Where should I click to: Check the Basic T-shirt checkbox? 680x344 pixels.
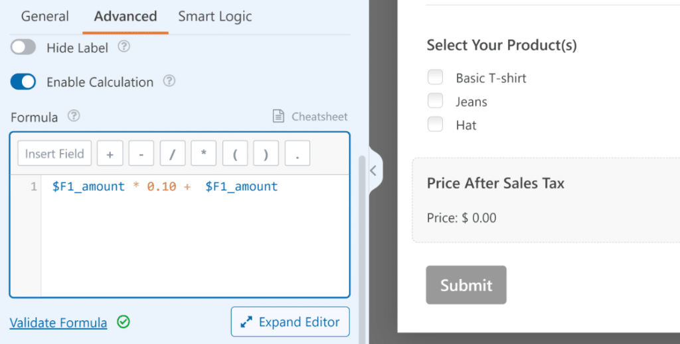[435, 78]
